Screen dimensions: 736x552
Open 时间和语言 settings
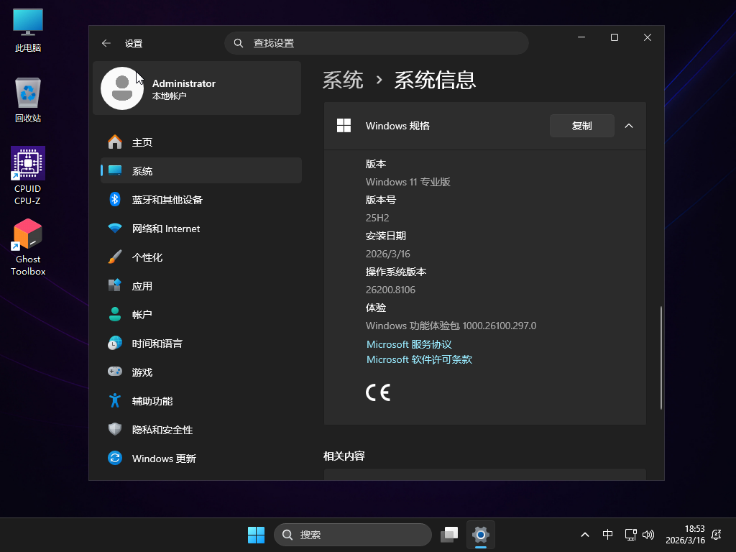pyautogui.click(x=157, y=344)
